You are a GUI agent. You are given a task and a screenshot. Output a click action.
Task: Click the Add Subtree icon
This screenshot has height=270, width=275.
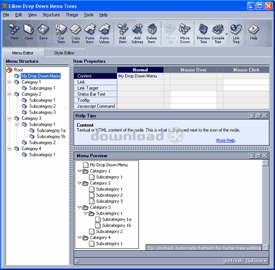pos(137,34)
